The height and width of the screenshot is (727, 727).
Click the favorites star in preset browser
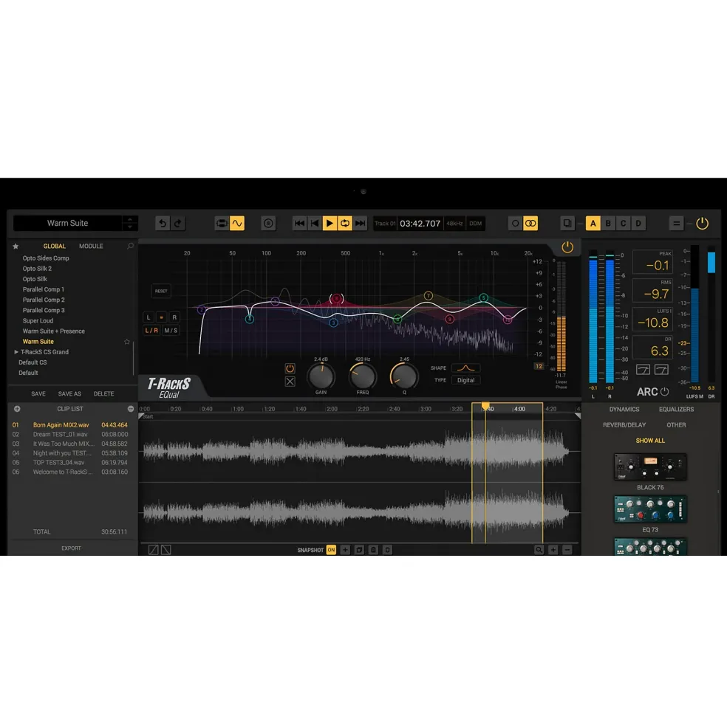(16, 247)
